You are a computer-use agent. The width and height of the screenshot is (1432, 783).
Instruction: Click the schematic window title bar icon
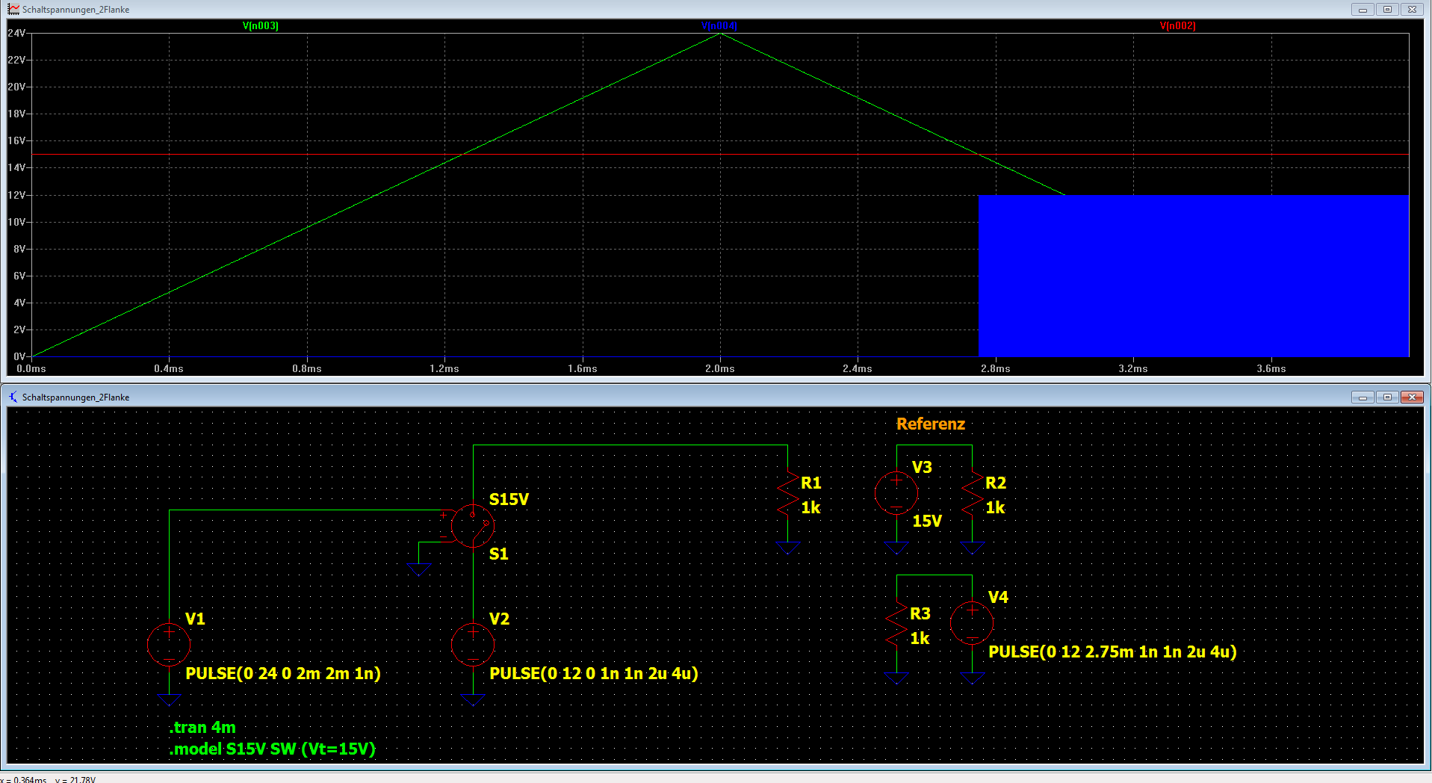click(13, 397)
